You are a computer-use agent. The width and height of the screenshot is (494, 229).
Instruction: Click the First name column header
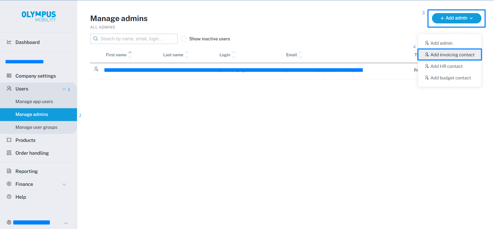pos(116,55)
